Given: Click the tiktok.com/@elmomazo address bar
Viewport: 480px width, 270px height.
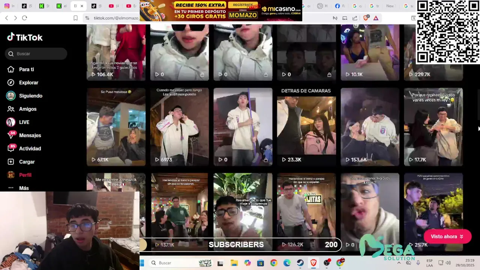Looking at the screenshot, I should (116, 18).
